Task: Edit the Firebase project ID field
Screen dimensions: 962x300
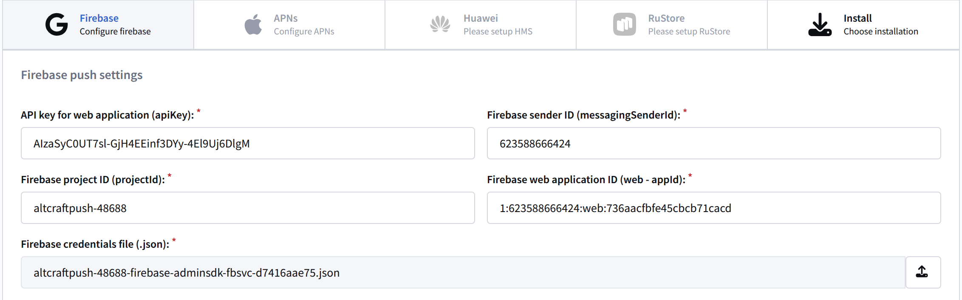Action: pos(248,208)
